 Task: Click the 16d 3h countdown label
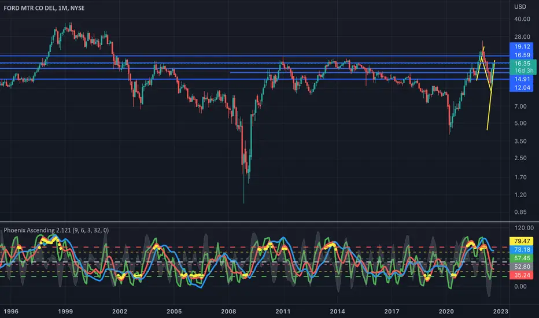coord(523,71)
